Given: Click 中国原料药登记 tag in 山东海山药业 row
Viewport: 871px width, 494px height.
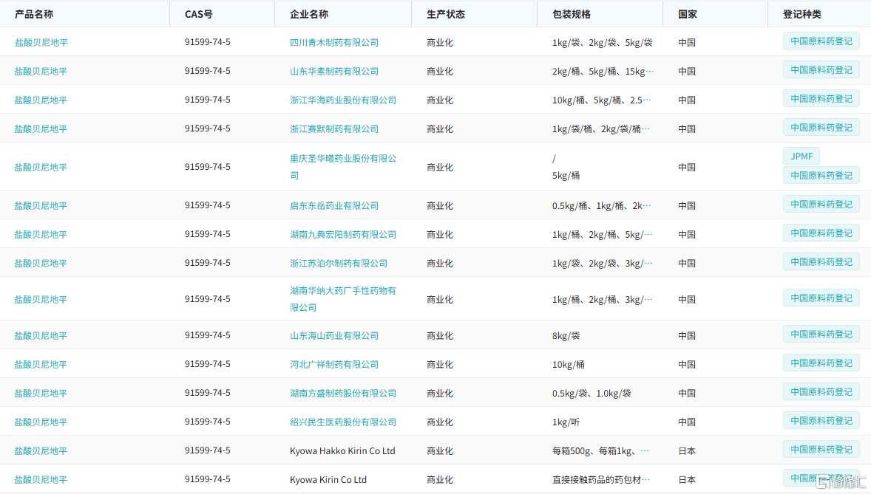Looking at the screenshot, I should (x=821, y=335).
